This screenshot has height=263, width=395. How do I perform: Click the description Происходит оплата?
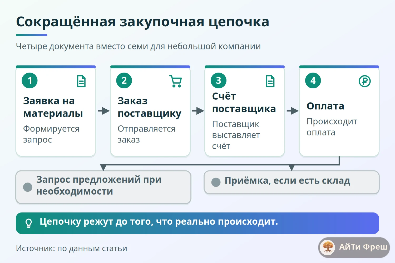tap(332, 127)
